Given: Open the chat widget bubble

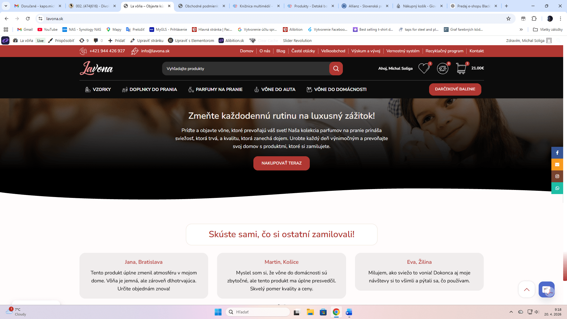Looking at the screenshot, I should [x=546, y=289].
